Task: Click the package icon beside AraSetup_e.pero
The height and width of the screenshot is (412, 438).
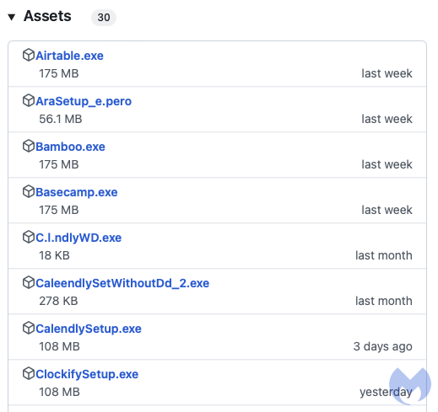Action: 29,100
